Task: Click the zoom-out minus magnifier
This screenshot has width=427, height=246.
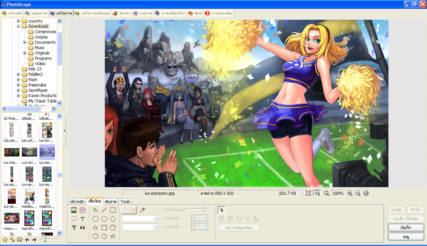Action: point(358,193)
